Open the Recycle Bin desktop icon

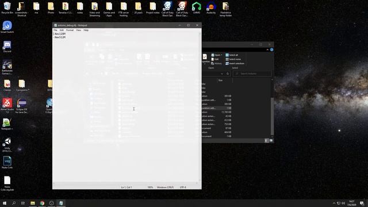[7, 8]
